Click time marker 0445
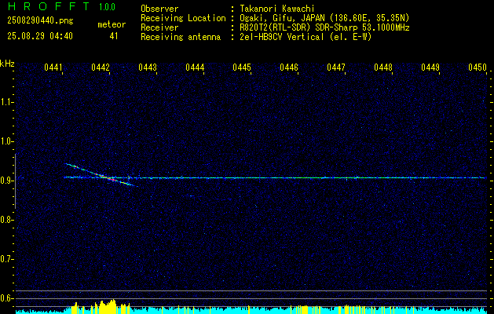 [x=242, y=67]
